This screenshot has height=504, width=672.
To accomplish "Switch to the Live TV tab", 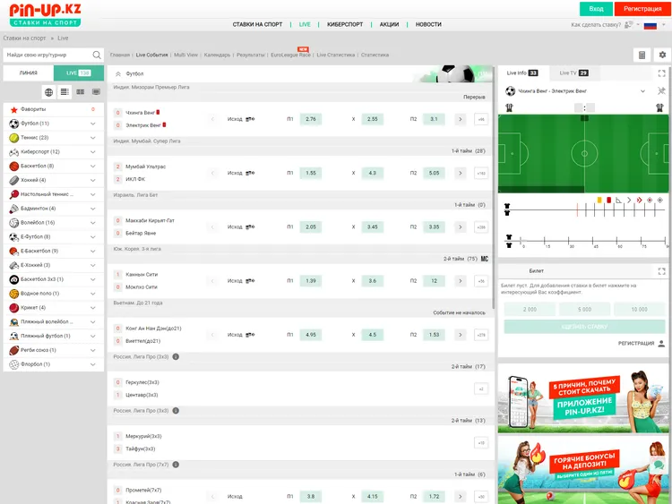I will tap(573, 73).
